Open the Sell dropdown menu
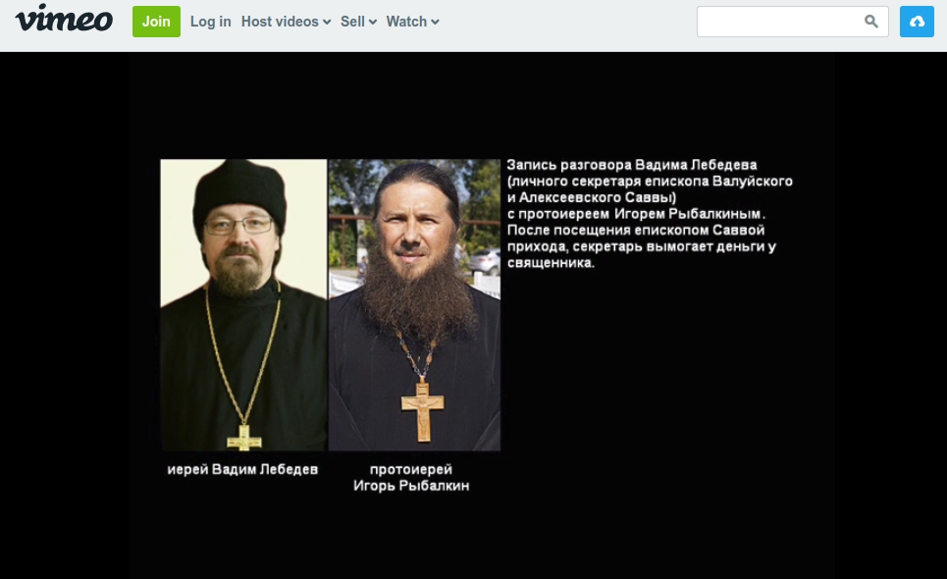Screen dimensions: 947x579 359,22
